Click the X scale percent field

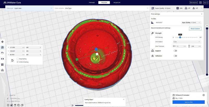34,47
